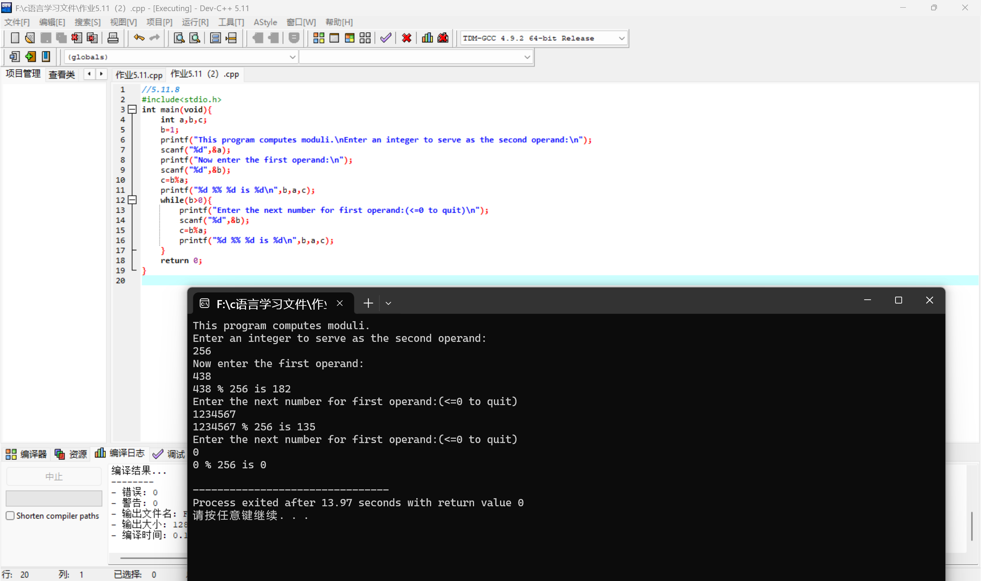Click the Syntax check checkmark icon
This screenshot has width=981, height=581.
386,38
